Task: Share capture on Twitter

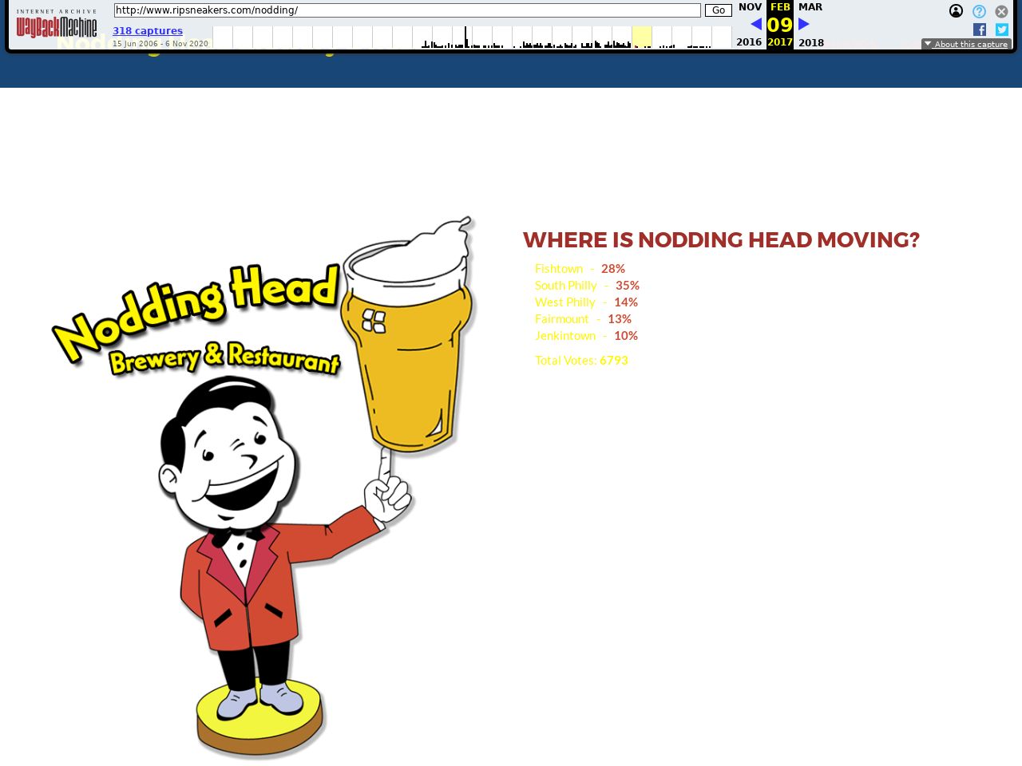Action: (1002, 30)
